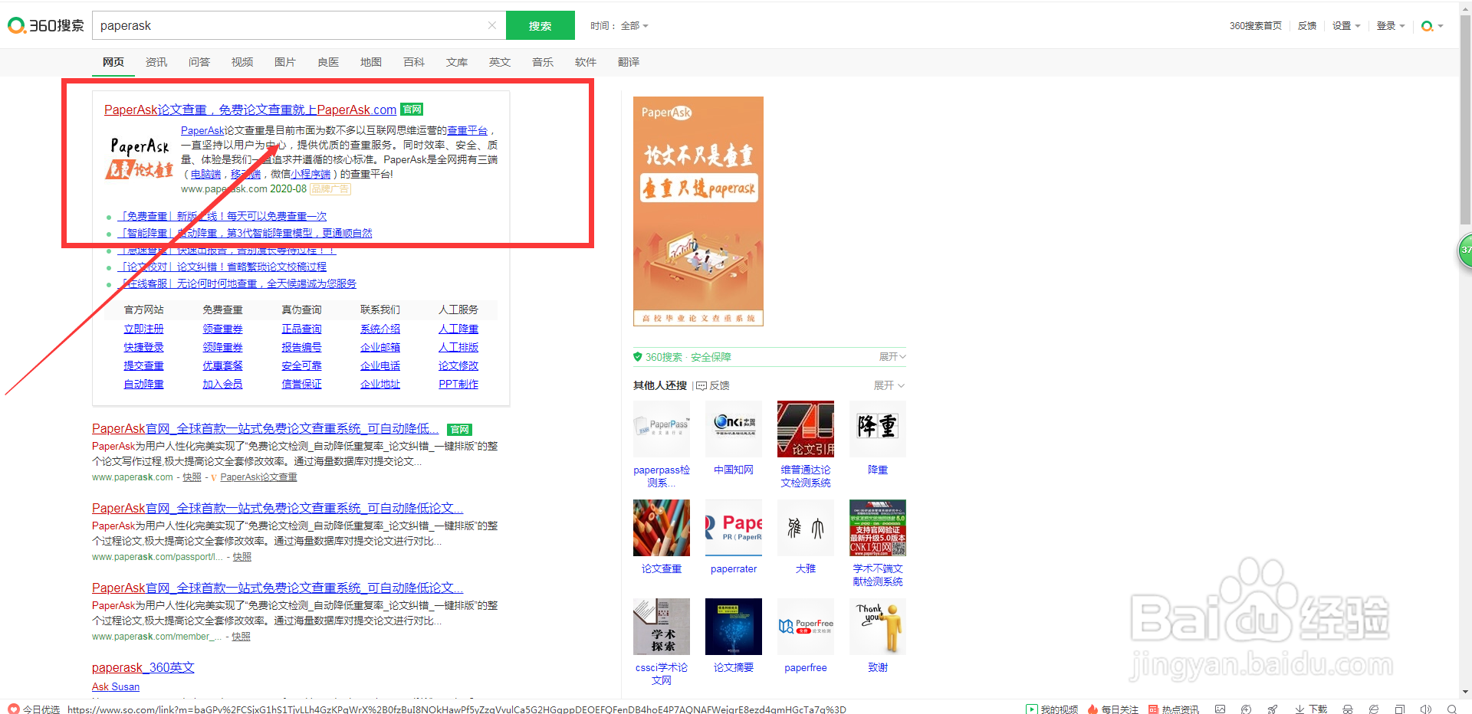1472x714 pixels.
Task: Open the 维普通达论文检测系统 thumbnail
Action: point(806,430)
